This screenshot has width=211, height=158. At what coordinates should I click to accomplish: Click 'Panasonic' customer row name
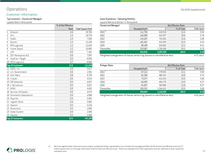click(x=16, y=109)
